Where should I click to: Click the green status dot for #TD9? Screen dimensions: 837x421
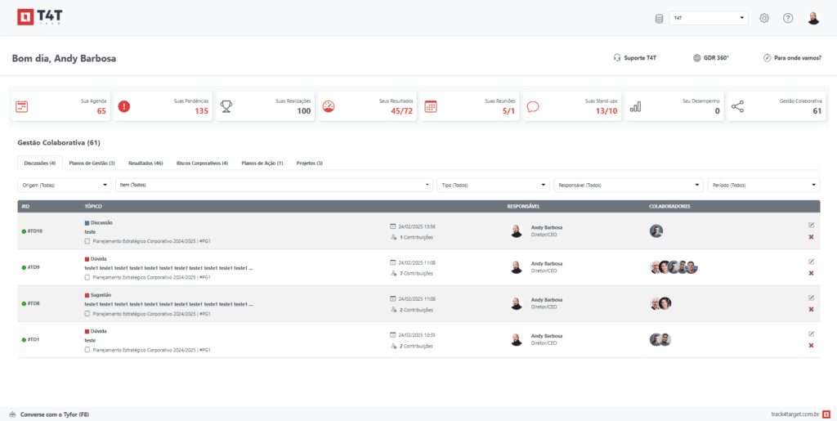click(24, 267)
